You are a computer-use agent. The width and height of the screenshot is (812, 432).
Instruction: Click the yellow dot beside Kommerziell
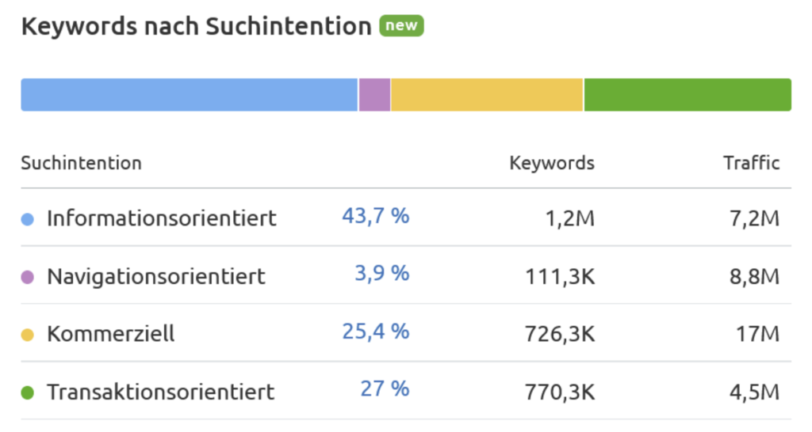tap(28, 335)
